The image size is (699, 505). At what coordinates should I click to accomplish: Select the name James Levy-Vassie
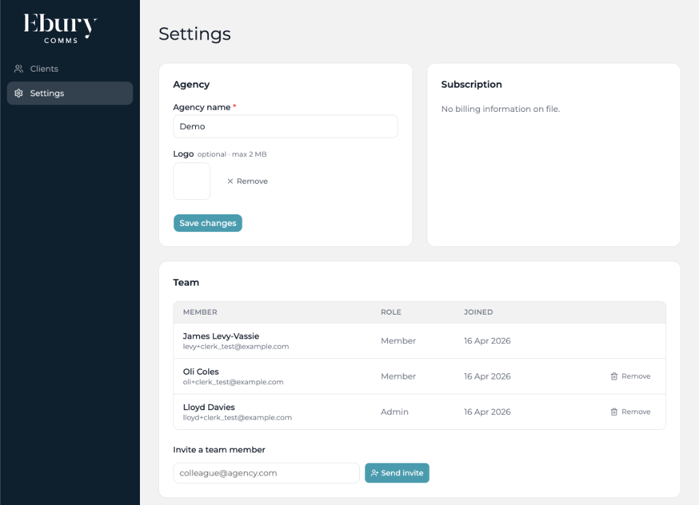[220, 336]
